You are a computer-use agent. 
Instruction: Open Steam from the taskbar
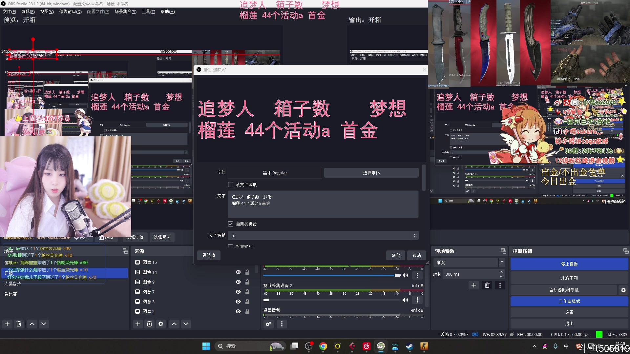coord(409,346)
